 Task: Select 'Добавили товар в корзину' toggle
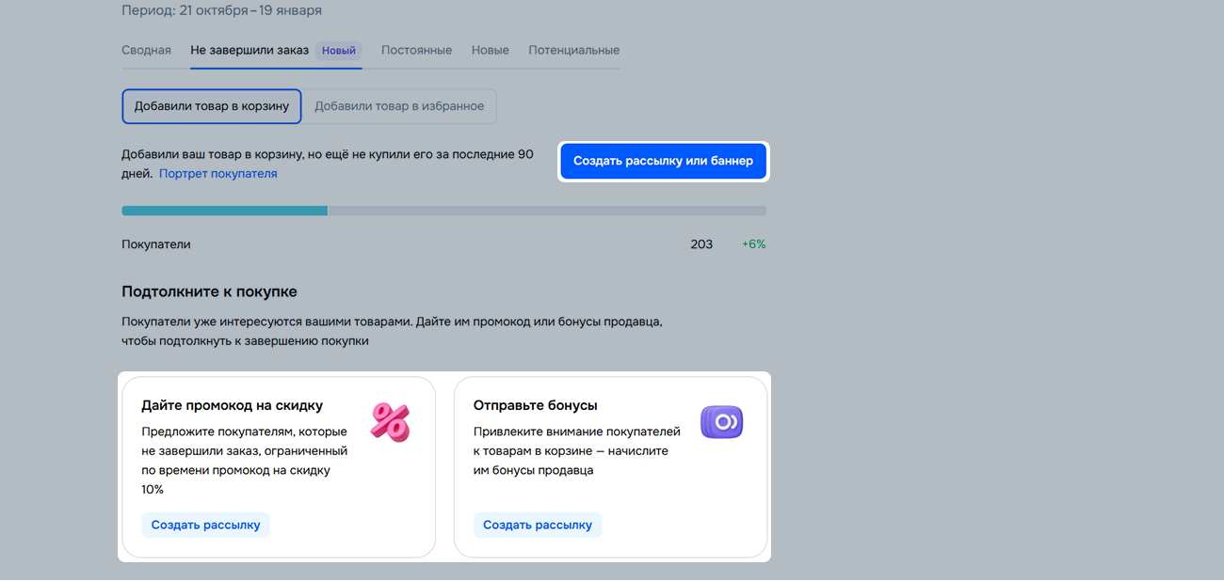[x=212, y=106]
